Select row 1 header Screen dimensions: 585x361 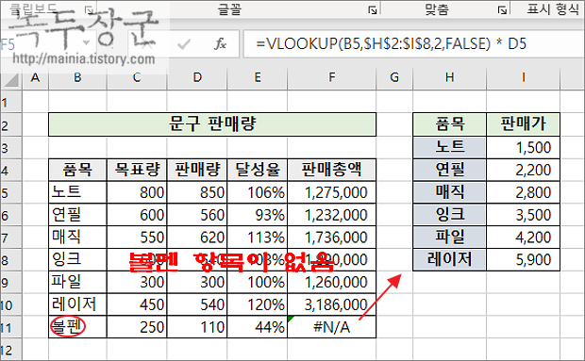[10, 102]
